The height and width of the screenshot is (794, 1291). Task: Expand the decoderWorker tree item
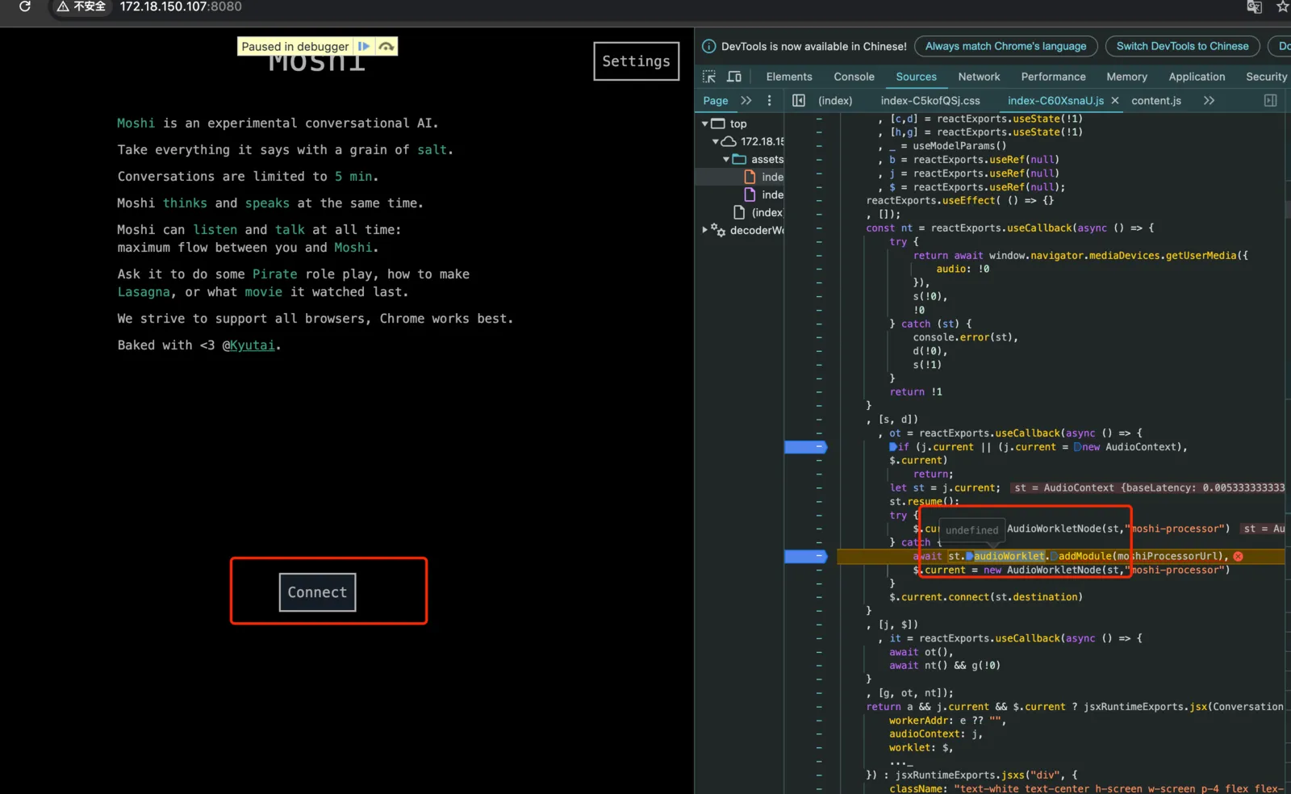(704, 230)
